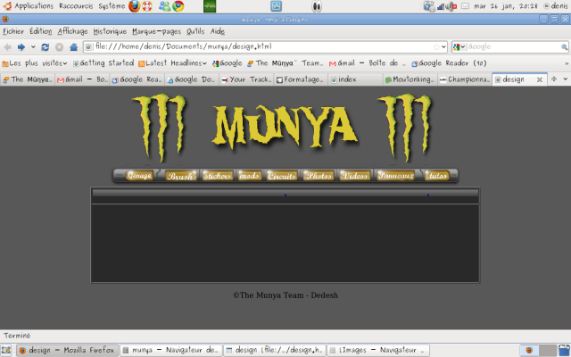The image size is (571, 357).
Task: Click the Tutos navigation button
Action: point(437,176)
